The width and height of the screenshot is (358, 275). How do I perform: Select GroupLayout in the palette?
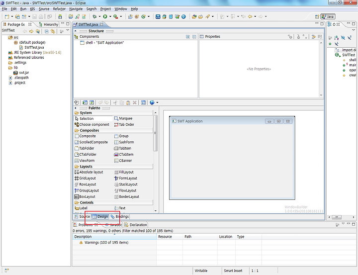point(87,190)
